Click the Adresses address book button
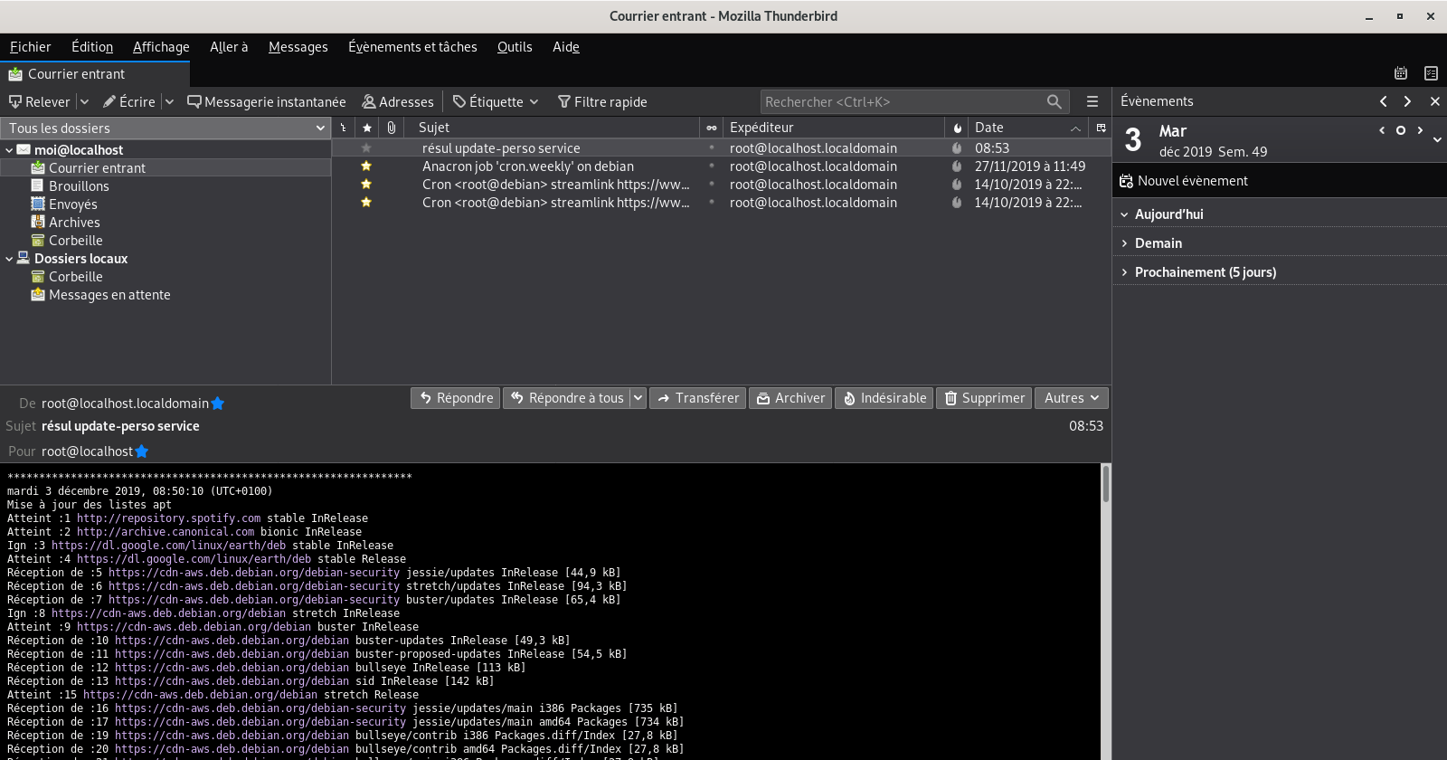Screen dimensions: 1447x760 [398, 101]
